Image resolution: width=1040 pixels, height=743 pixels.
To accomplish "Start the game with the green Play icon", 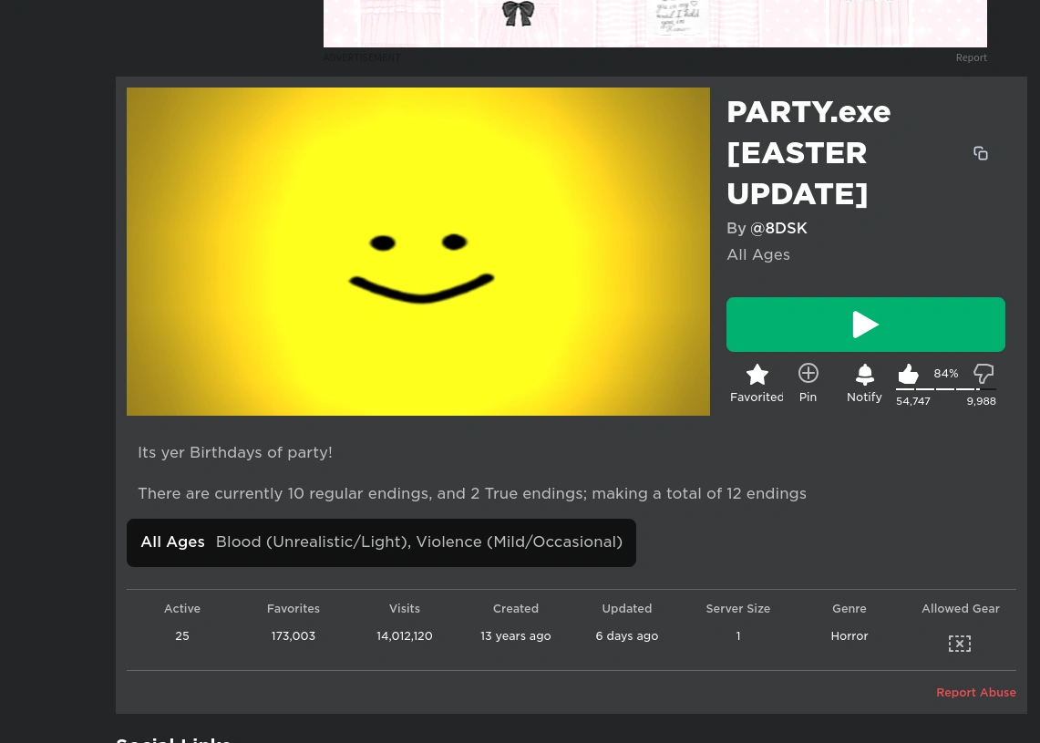I will [865, 324].
